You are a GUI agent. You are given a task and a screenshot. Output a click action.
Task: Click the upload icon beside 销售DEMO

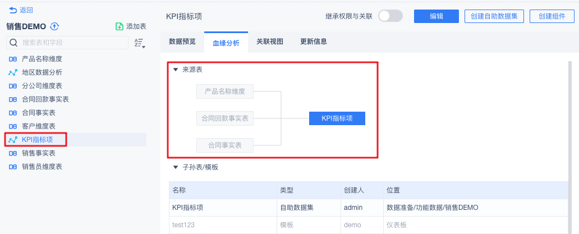55,26
